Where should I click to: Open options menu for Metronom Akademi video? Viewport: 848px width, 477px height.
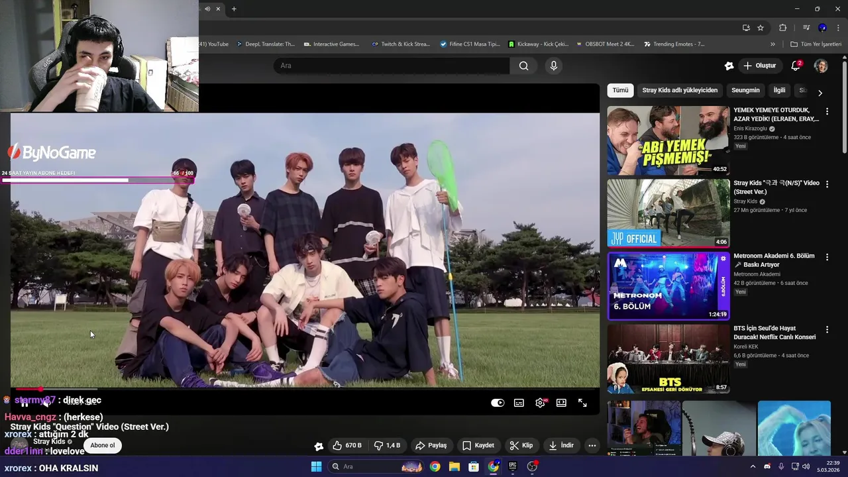pyautogui.click(x=827, y=257)
